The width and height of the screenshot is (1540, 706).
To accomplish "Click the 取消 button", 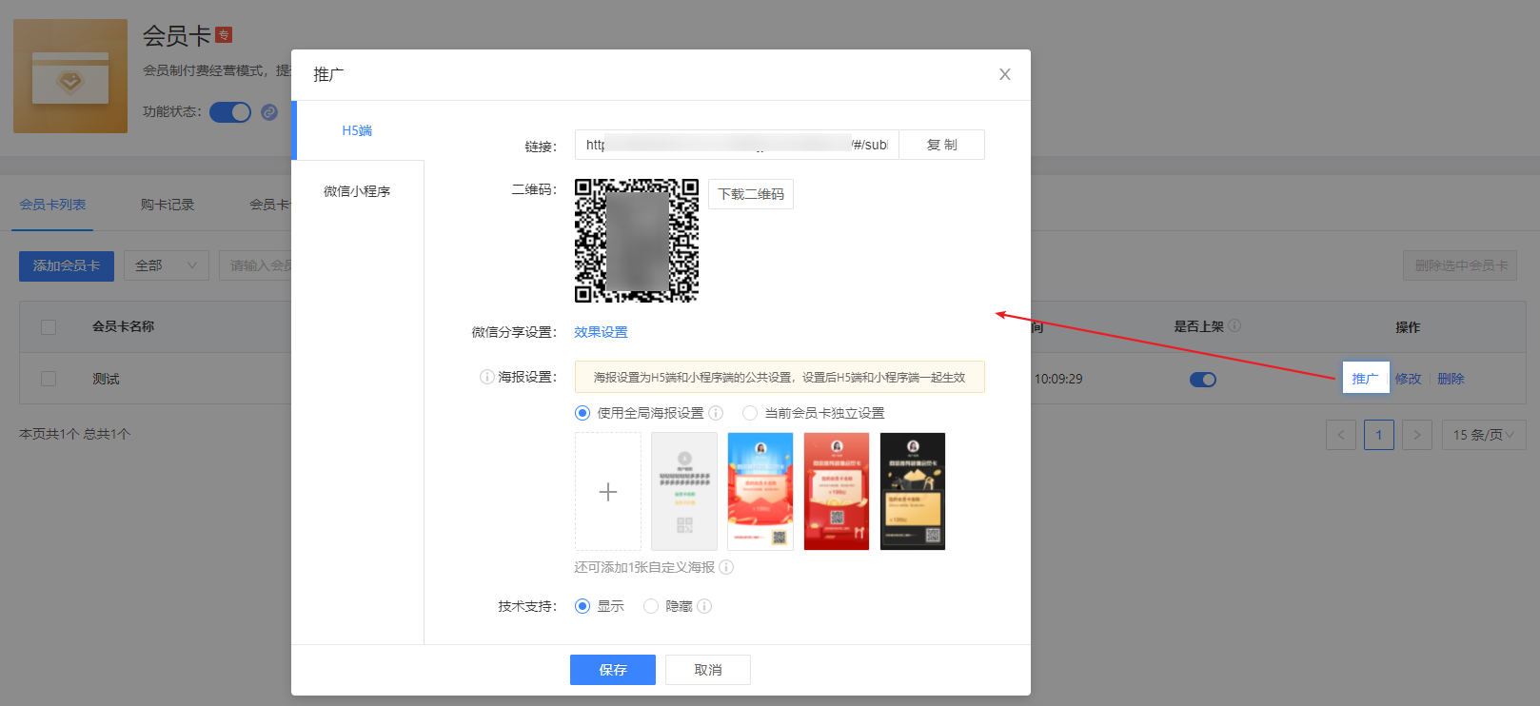I will point(708,670).
